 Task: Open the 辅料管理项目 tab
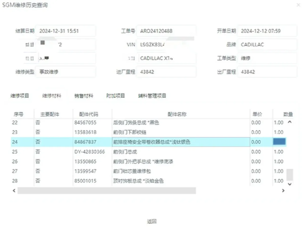pyautogui.click(x=151, y=96)
